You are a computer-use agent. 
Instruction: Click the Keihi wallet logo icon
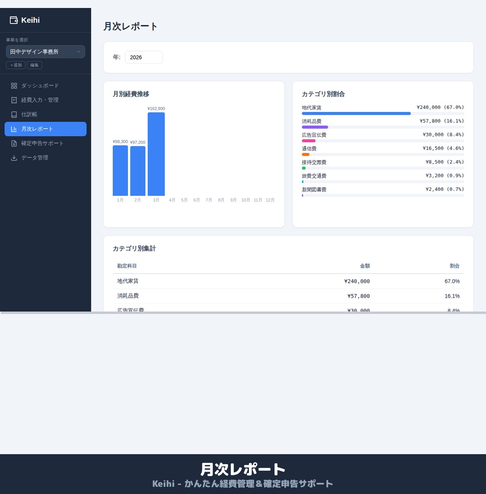coord(14,20)
